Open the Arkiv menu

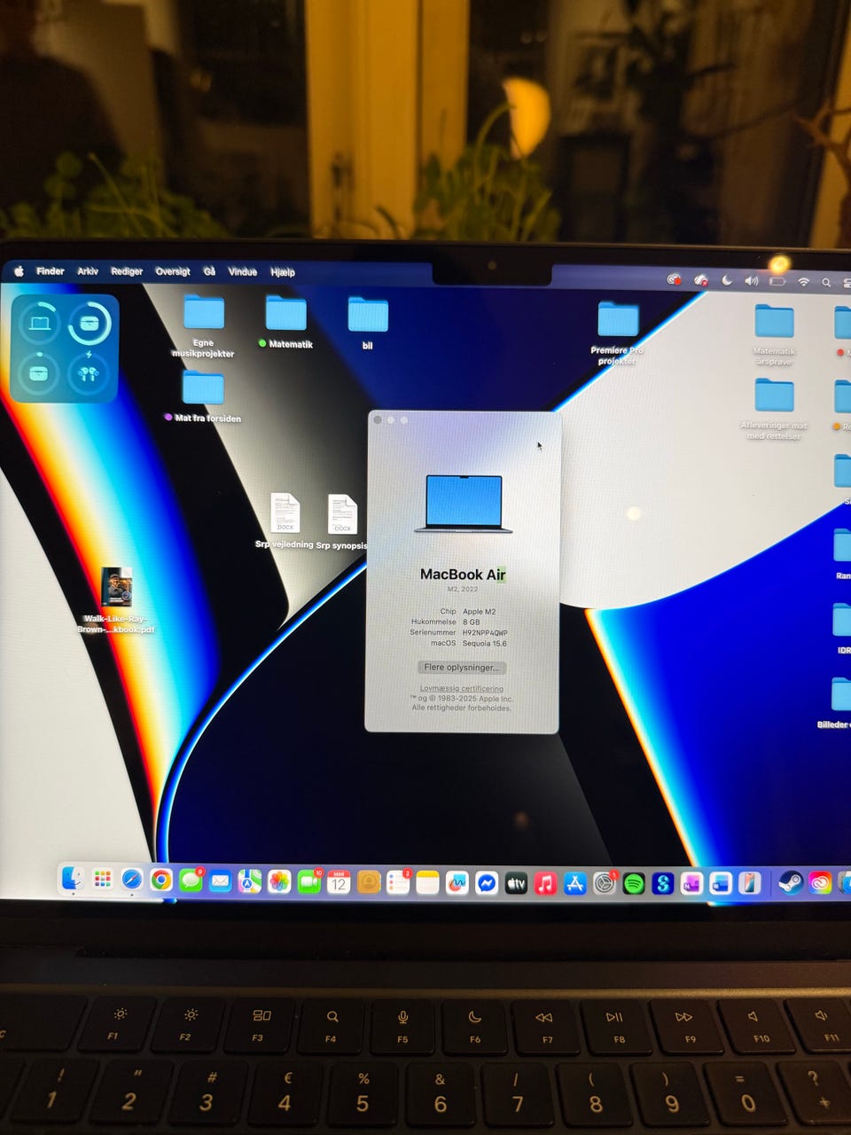click(x=88, y=271)
